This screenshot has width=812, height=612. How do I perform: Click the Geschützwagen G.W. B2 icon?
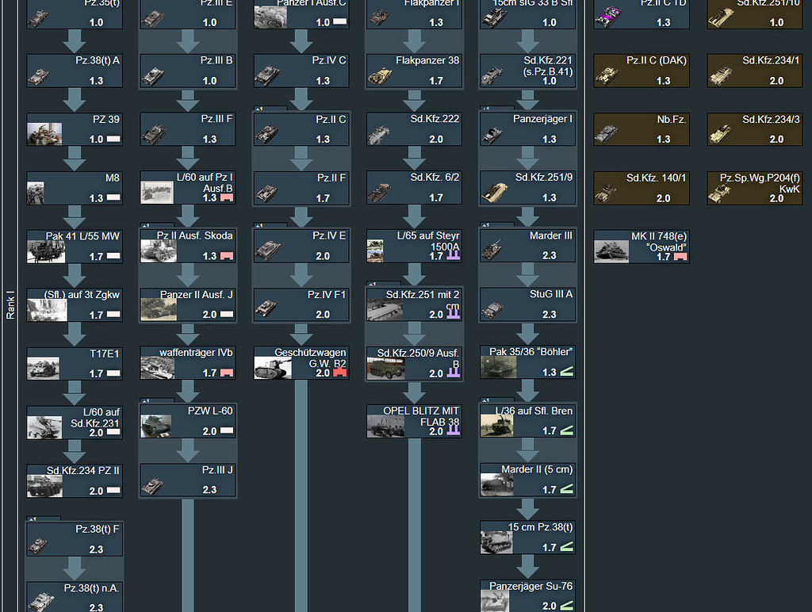point(301,363)
